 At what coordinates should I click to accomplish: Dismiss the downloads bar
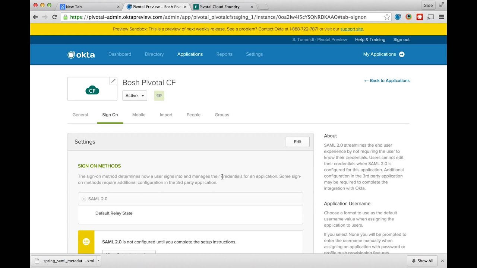(x=442, y=261)
